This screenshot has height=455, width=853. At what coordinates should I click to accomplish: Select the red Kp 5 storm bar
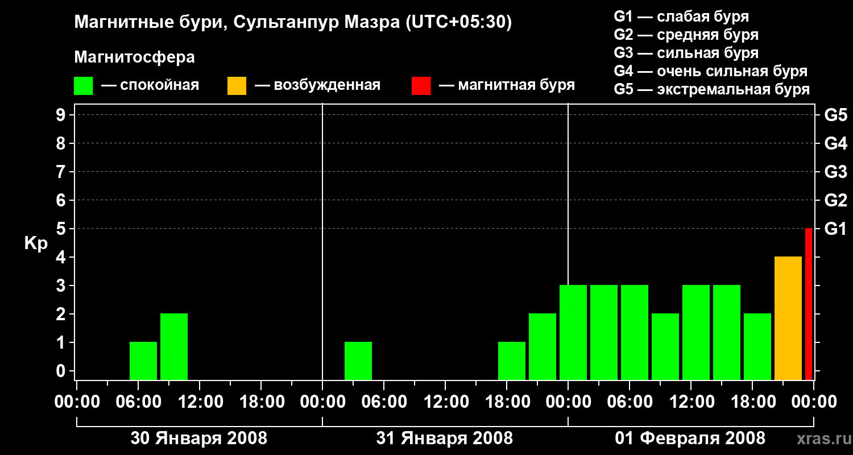click(809, 304)
